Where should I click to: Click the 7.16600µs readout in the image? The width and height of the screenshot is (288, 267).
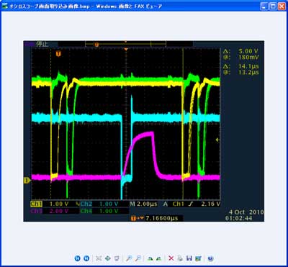[162, 218]
